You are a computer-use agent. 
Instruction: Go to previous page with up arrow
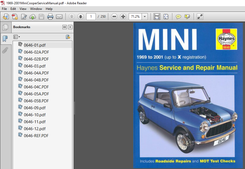[72, 17]
